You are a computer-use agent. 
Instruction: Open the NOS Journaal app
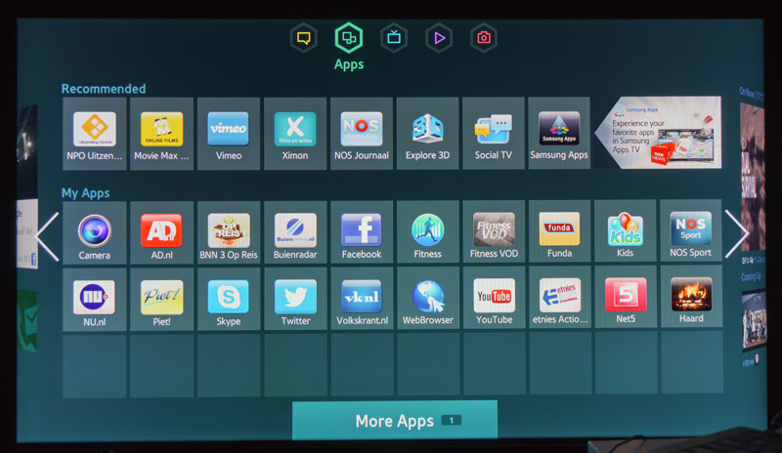click(362, 134)
